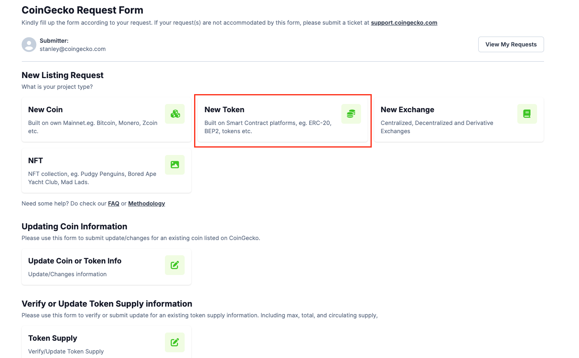Viewport: 579px width, 358px height.
Task: Click 'NFT collection, eg. Pudgy Penguins' description
Action: (92, 178)
